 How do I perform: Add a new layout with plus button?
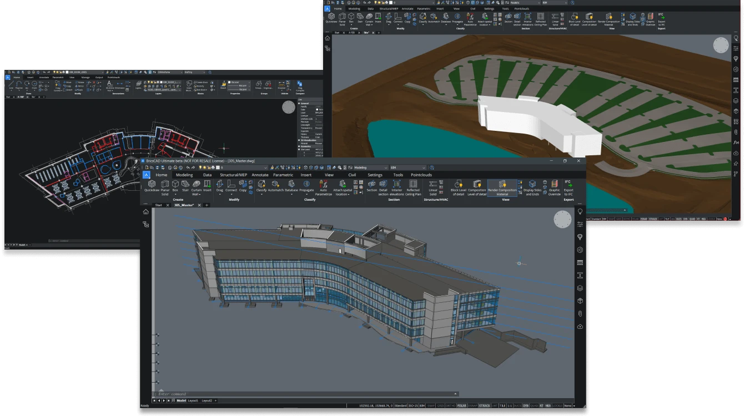[x=216, y=400]
